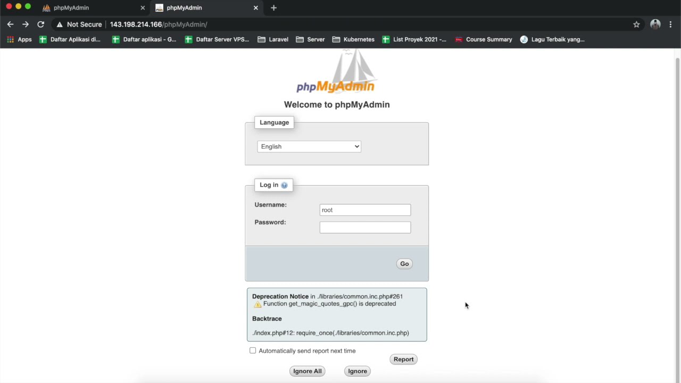Click the Report button
The width and height of the screenshot is (681, 383).
point(403,360)
